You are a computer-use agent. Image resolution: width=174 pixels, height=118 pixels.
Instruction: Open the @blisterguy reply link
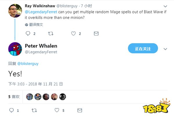[x=28, y=63]
